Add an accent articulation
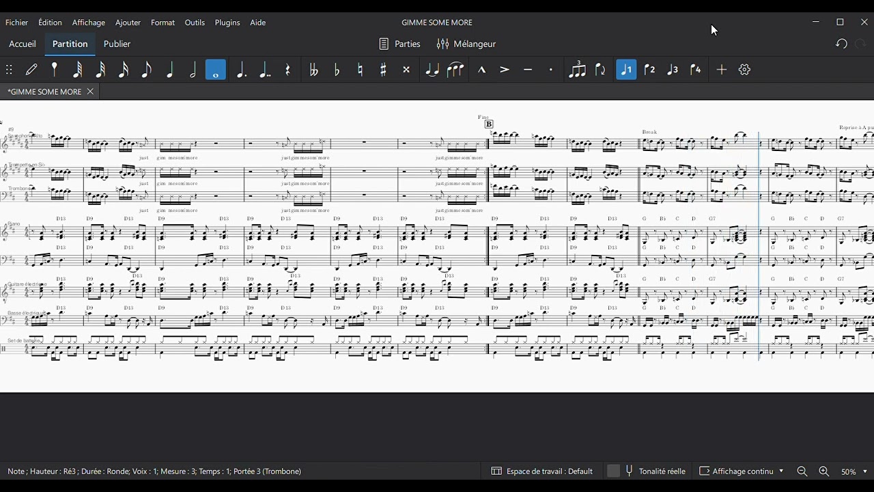This screenshot has width=874, height=492. pyautogui.click(x=505, y=70)
